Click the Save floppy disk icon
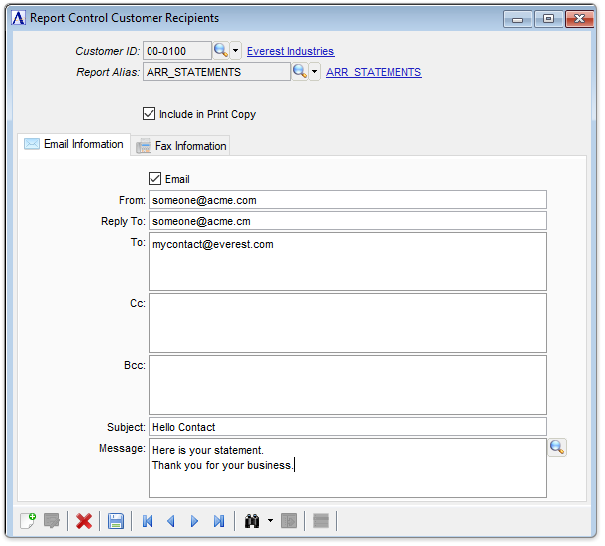This screenshot has width=605, height=546. pos(116,521)
